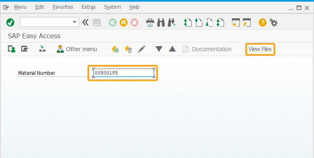Move favorite up with triangle icon

coord(172,49)
